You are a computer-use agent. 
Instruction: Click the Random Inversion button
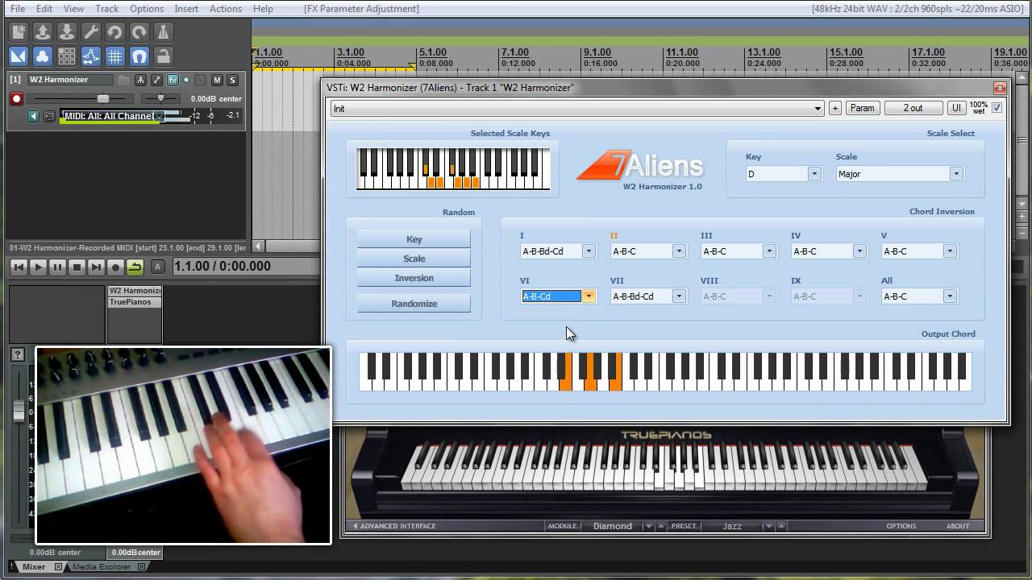(x=414, y=278)
